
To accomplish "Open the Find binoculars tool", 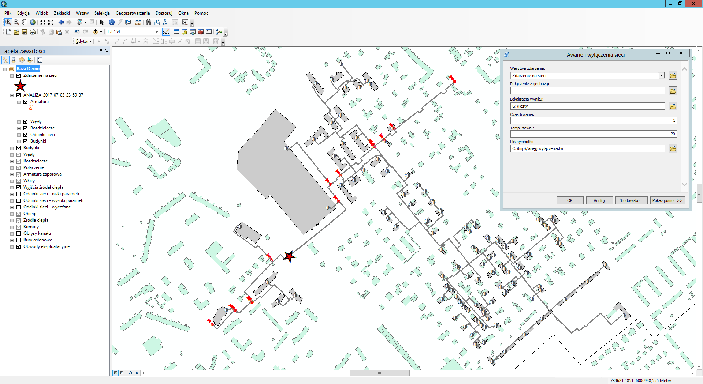I will [148, 22].
